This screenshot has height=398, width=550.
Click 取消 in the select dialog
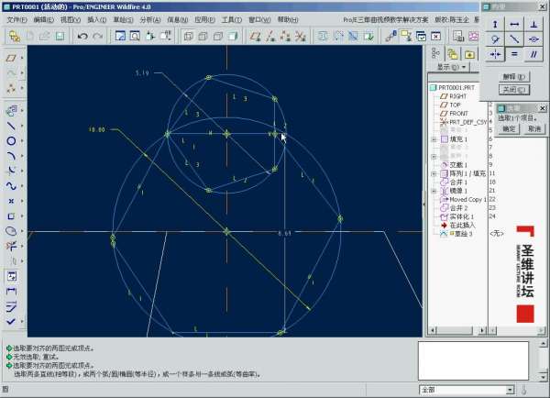tap(533, 128)
